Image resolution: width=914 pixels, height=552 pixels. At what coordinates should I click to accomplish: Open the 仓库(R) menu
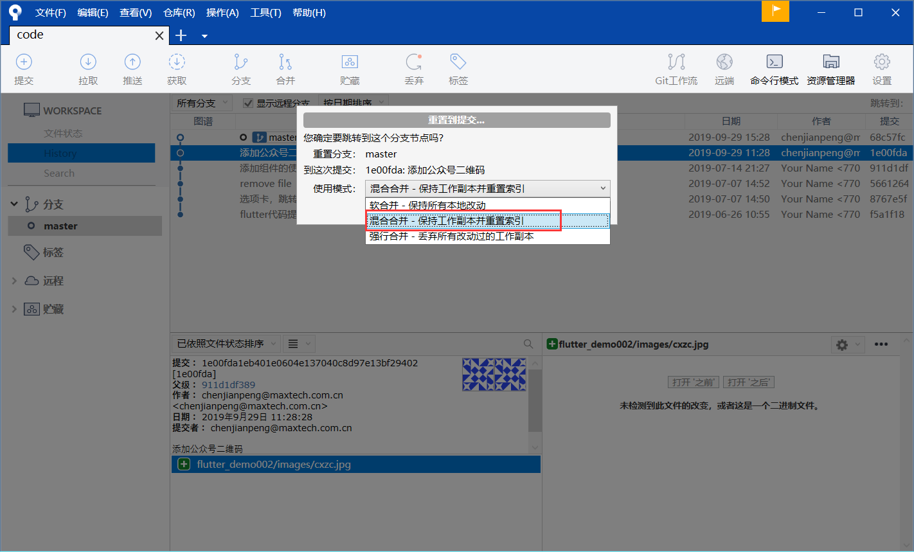180,12
